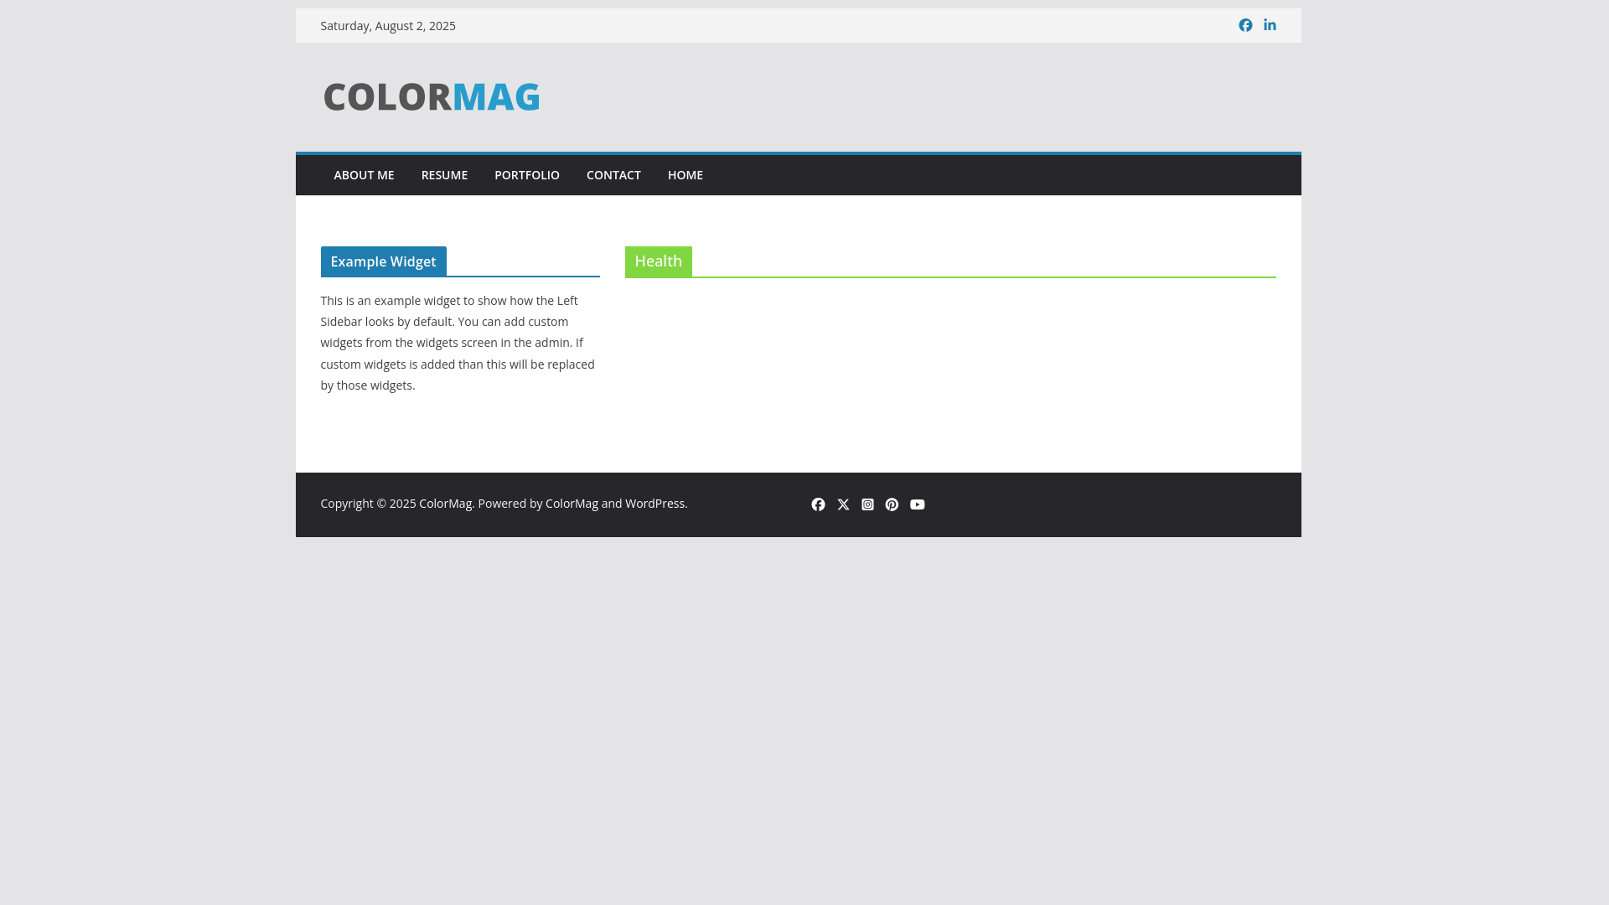Open the About Me menu item
This screenshot has width=1609, height=905.
pyautogui.click(x=364, y=175)
